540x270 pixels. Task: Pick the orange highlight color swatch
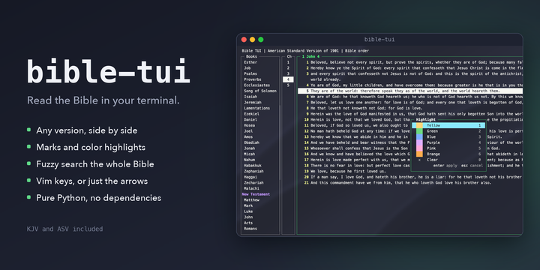[x=419, y=154]
